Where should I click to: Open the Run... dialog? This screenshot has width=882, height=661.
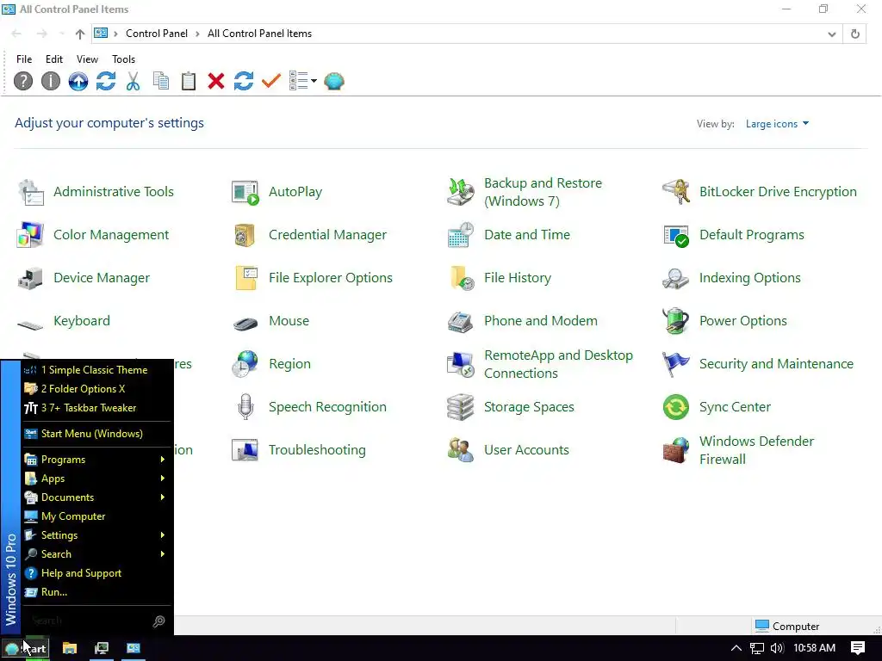(96, 592)
